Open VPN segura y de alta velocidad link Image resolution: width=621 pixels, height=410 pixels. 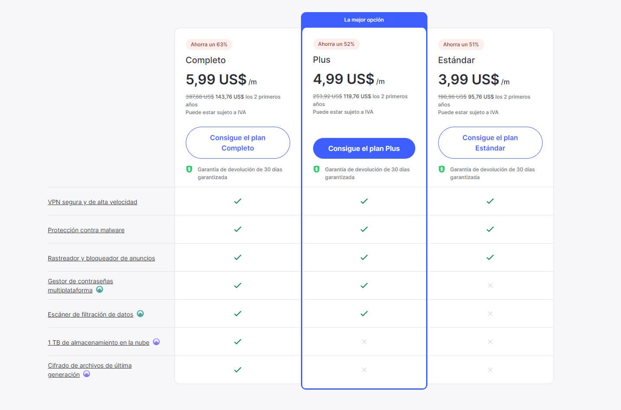point(92,202)
